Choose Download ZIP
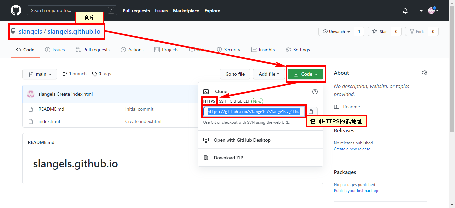Screen dimensions: 455x208 260,158
